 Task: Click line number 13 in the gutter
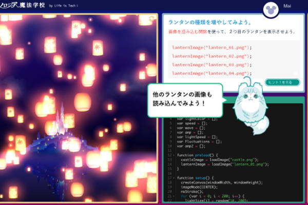(170, 160)
